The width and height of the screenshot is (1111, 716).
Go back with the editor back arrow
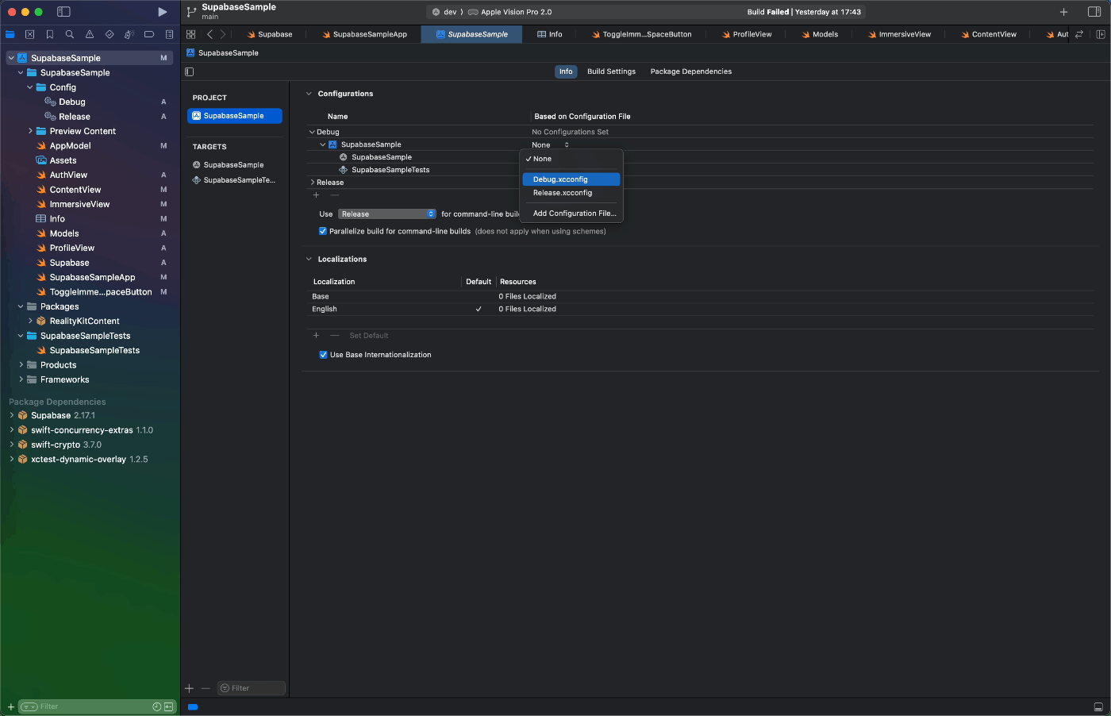click(210, 34)
